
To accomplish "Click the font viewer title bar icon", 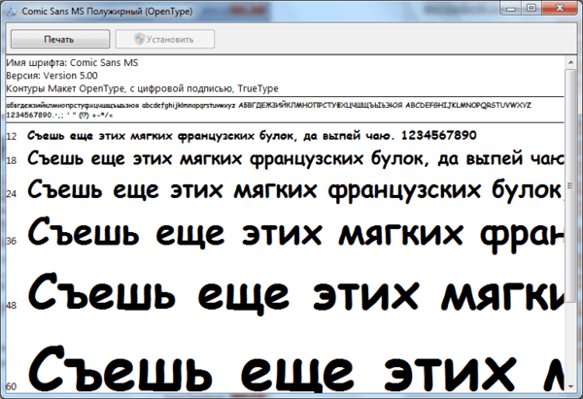I will tap(12, 12).
